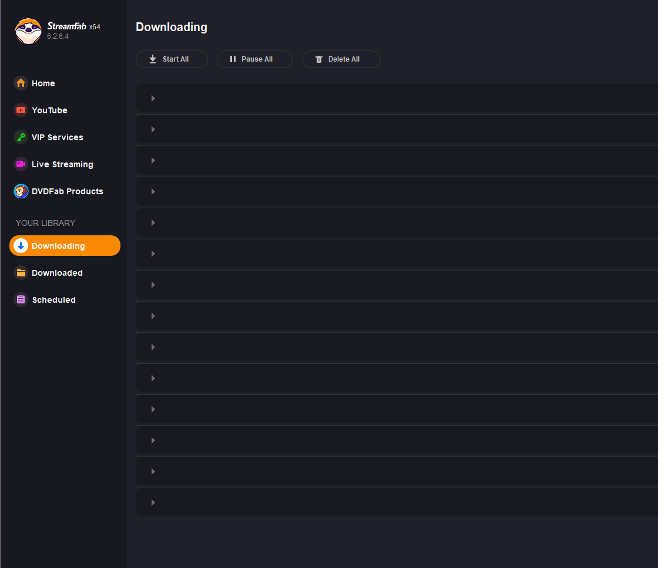This screenshot has width=658, height=568.
Task: Click the DVDFab Products mascot icon
Action: click(x=21, y=191)
